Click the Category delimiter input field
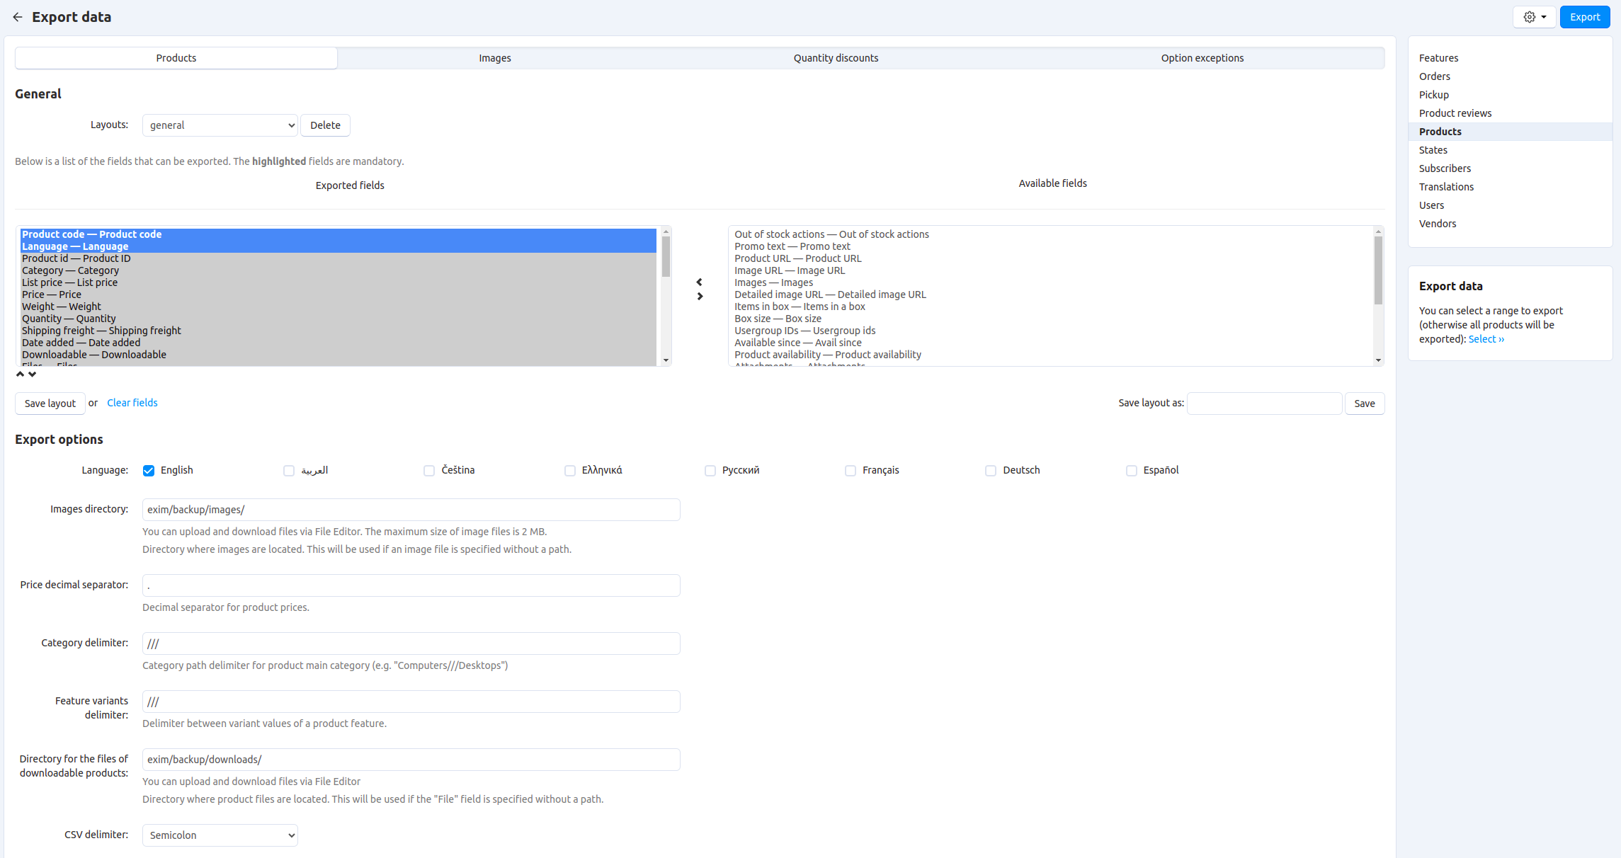 click(x=411, y=643)
